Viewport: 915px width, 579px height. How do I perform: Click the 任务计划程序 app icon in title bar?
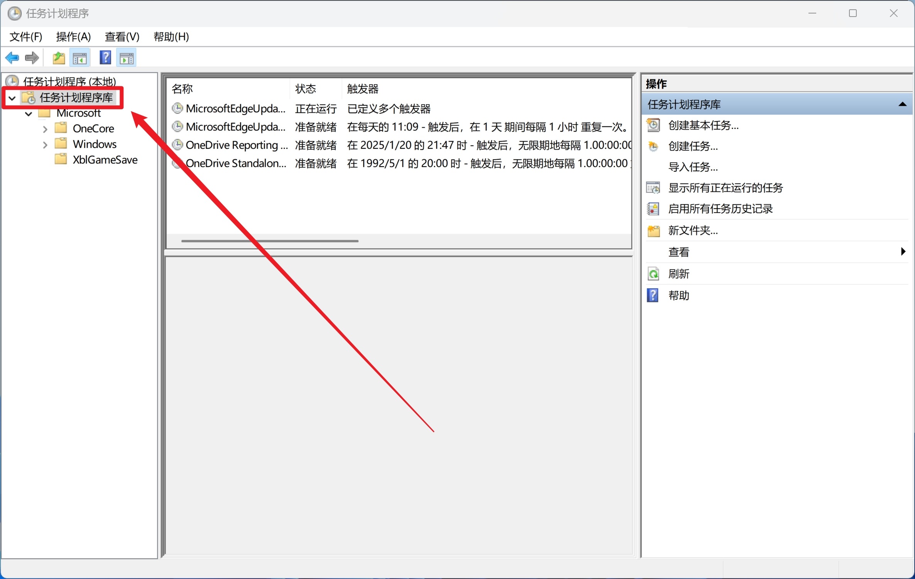pos(14,14)
